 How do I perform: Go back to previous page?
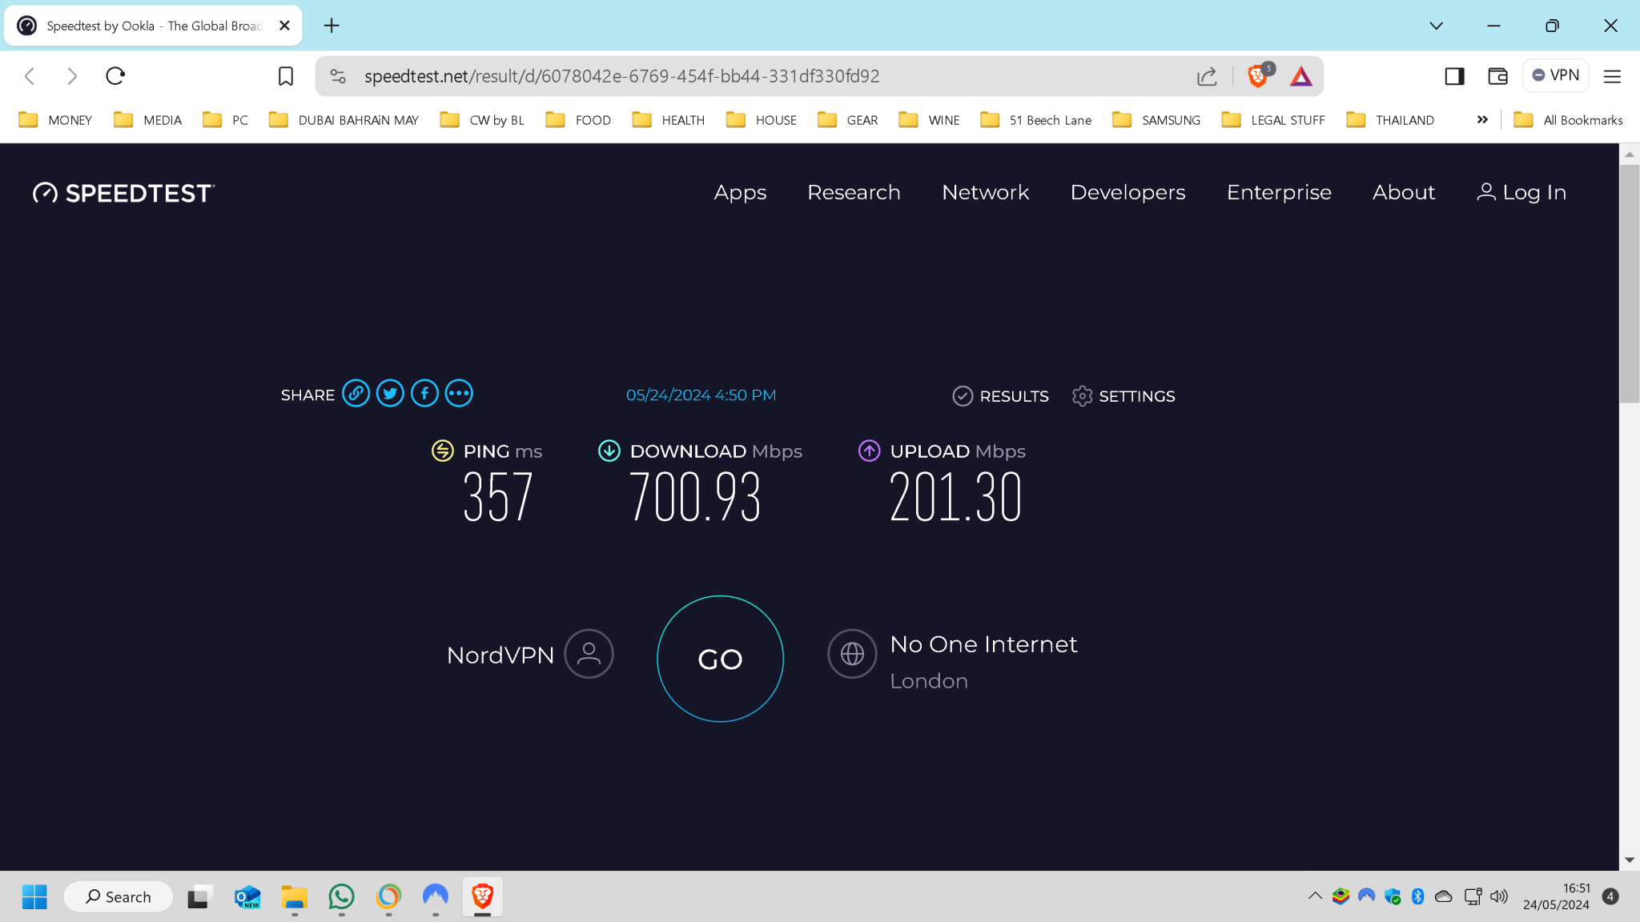(30, 76)
